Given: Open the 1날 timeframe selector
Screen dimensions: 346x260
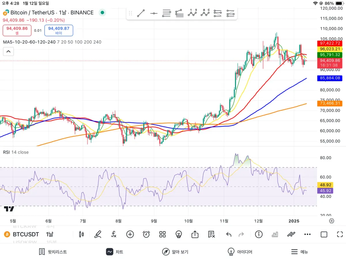Looking at the screenshot, I should coord(50,234).
